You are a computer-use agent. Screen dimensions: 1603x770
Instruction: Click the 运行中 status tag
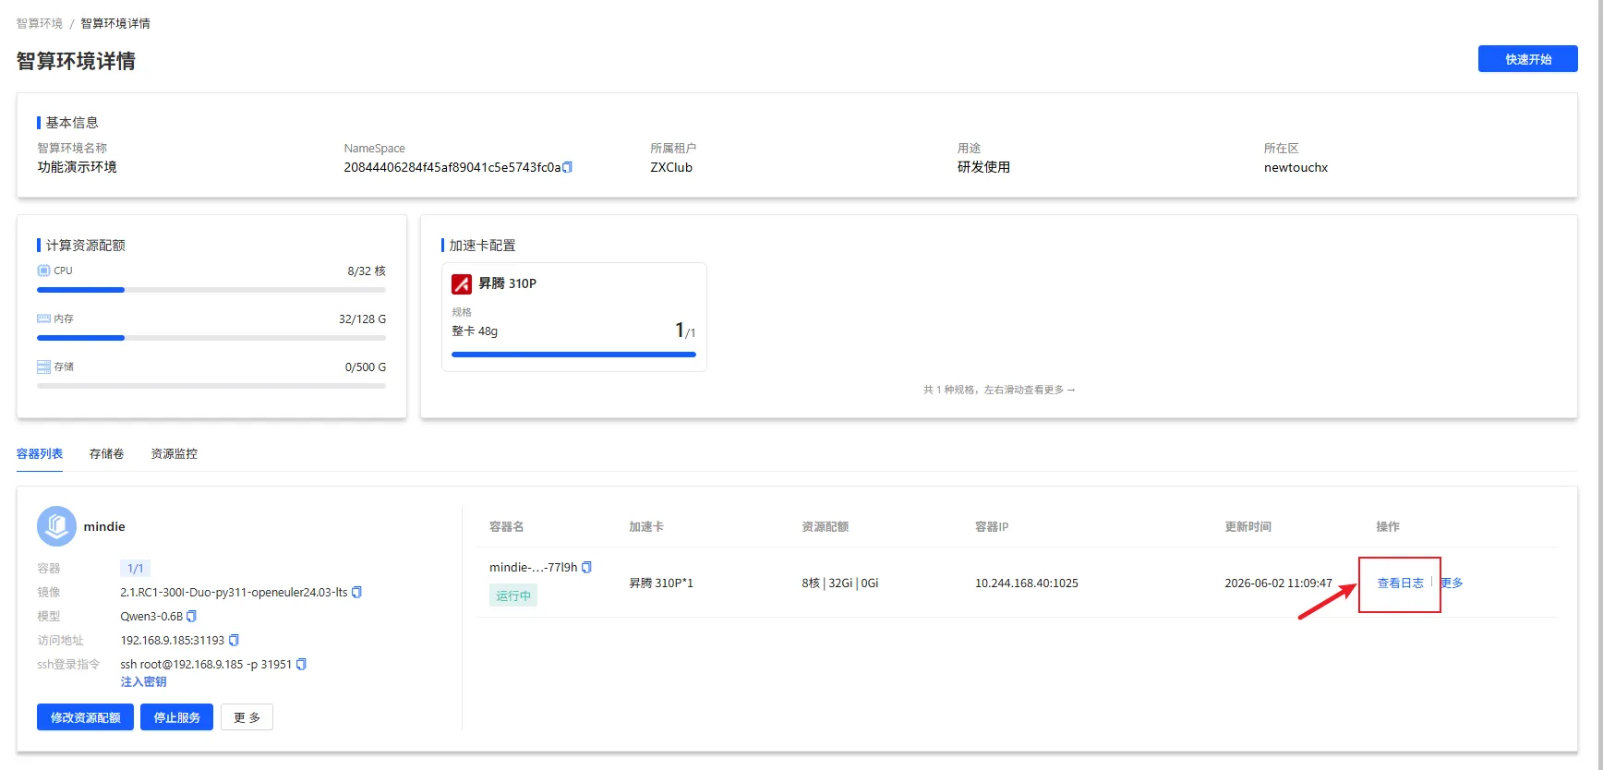pyautogui.click(x=513, y=596)
